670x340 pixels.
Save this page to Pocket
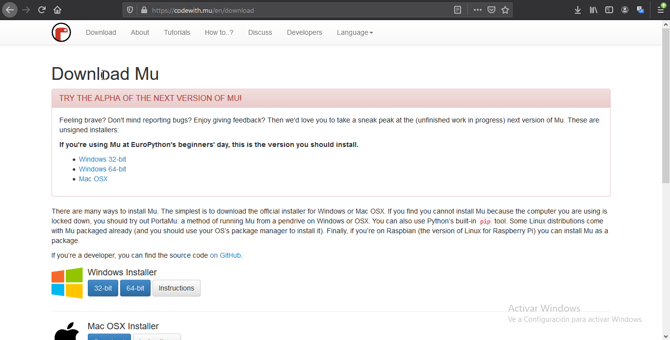[x=491, y=10]
